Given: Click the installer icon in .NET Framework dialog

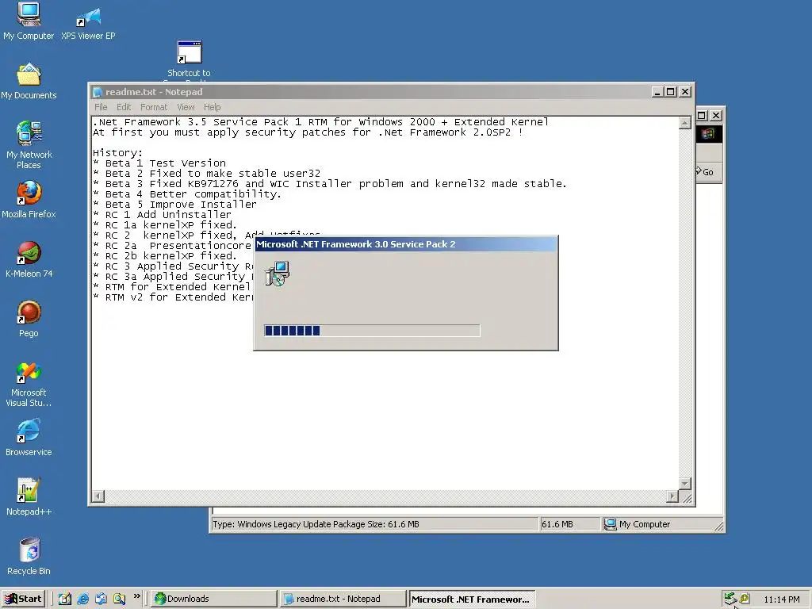Looking at the screenshot, I should coord(278,274).
